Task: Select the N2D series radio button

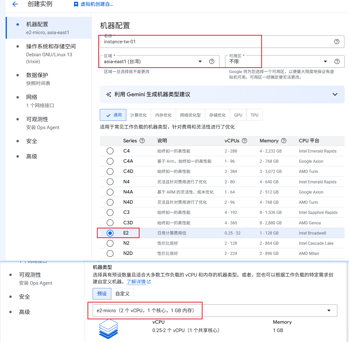Action: click(x=110, y=253)
